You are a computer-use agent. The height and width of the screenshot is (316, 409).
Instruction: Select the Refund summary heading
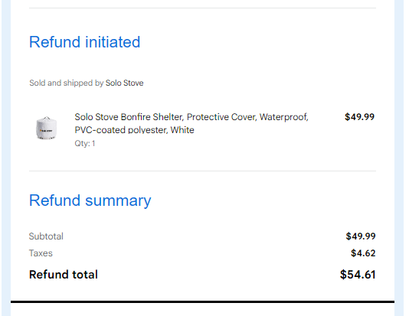(x=90, y=200)
